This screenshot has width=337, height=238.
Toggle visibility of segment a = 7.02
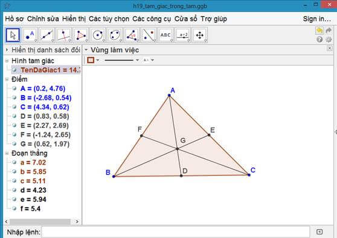(14, 162)
